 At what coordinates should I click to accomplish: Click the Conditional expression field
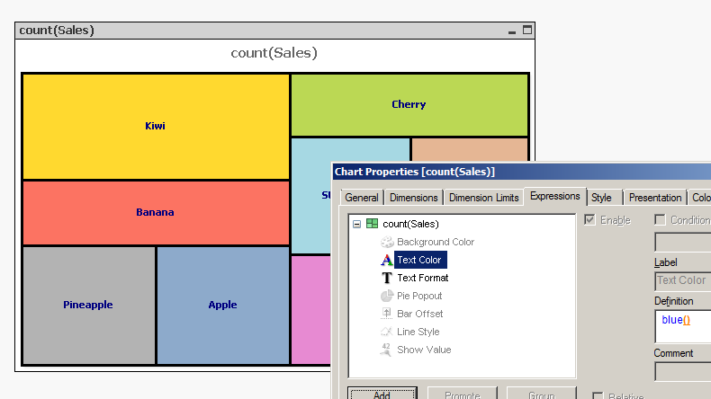[683, 242]
